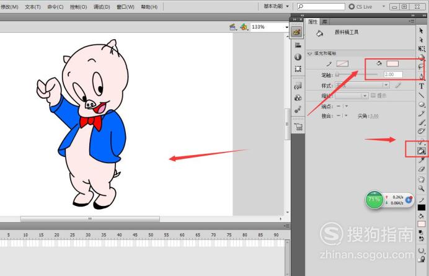Open the toolbox black stroke color swatch

422,208
